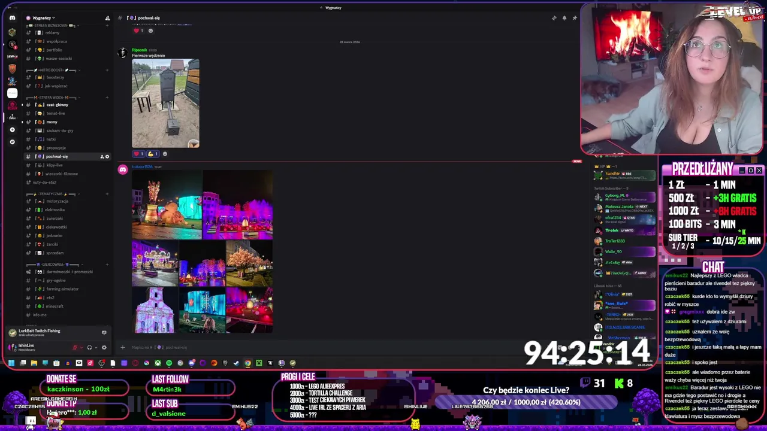767x431 pixels.
Task: Open headphones output options arrow
Action: pyautogui.click(x=96, y=347)
